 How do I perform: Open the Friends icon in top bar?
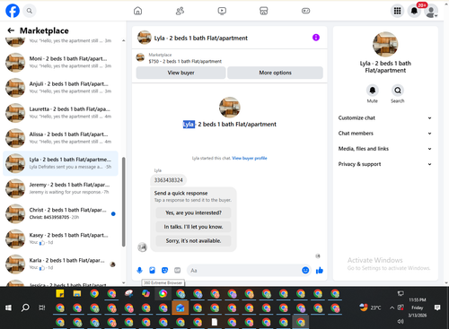pos(180,11)
